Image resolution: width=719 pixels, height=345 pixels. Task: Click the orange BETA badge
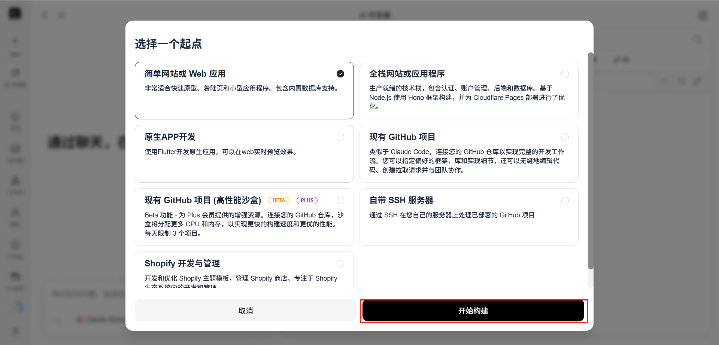pyautogui.click(x=279, y=201)
